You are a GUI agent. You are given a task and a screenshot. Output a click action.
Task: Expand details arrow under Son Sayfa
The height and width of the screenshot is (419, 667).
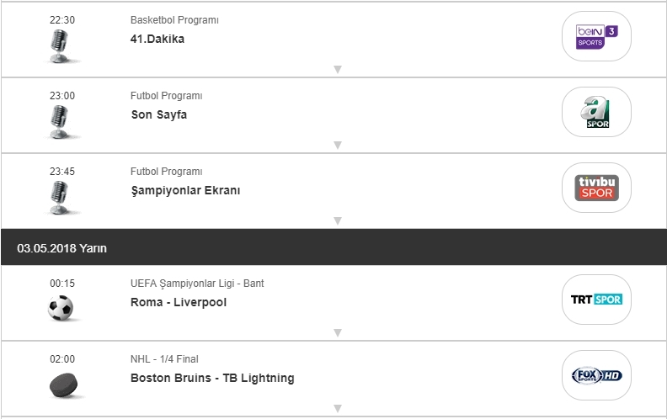point(337,145)
